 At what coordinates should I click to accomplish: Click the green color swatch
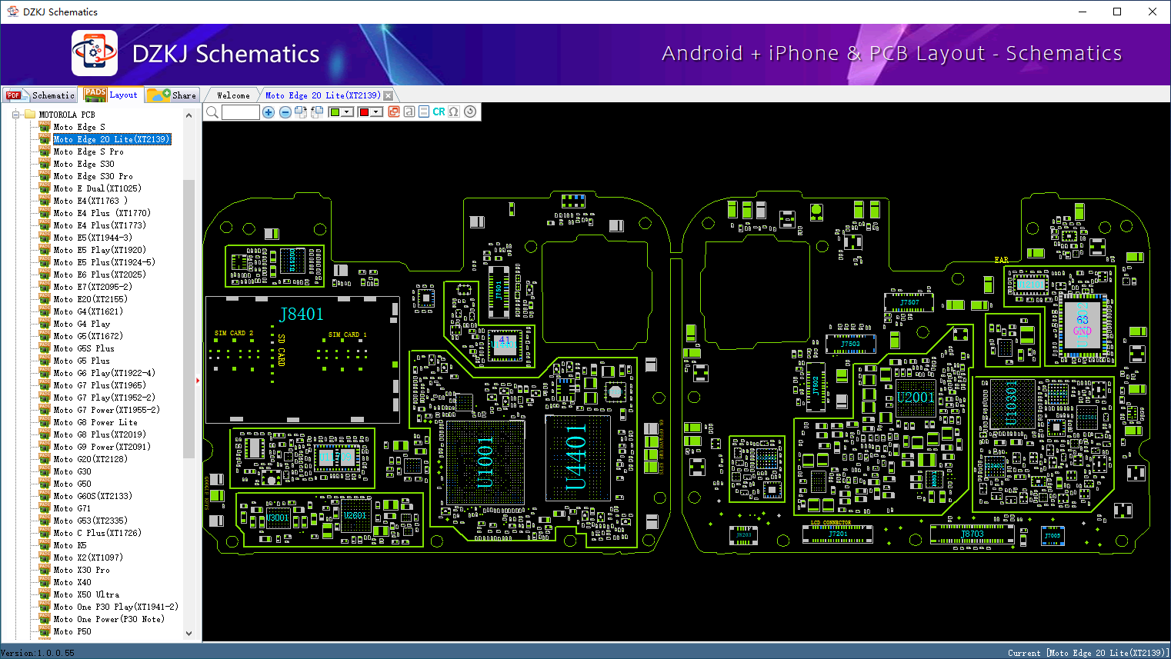point(335,112)
